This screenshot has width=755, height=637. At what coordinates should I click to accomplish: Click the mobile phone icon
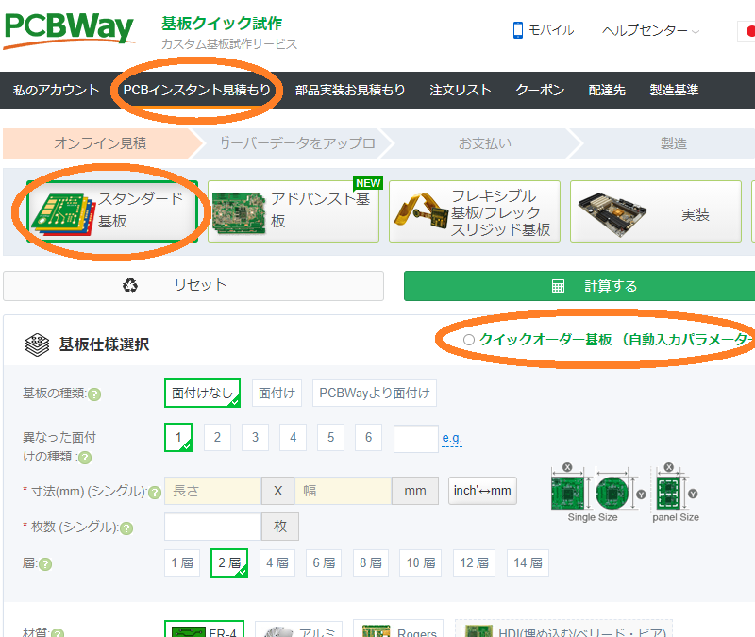pos(517,30)
